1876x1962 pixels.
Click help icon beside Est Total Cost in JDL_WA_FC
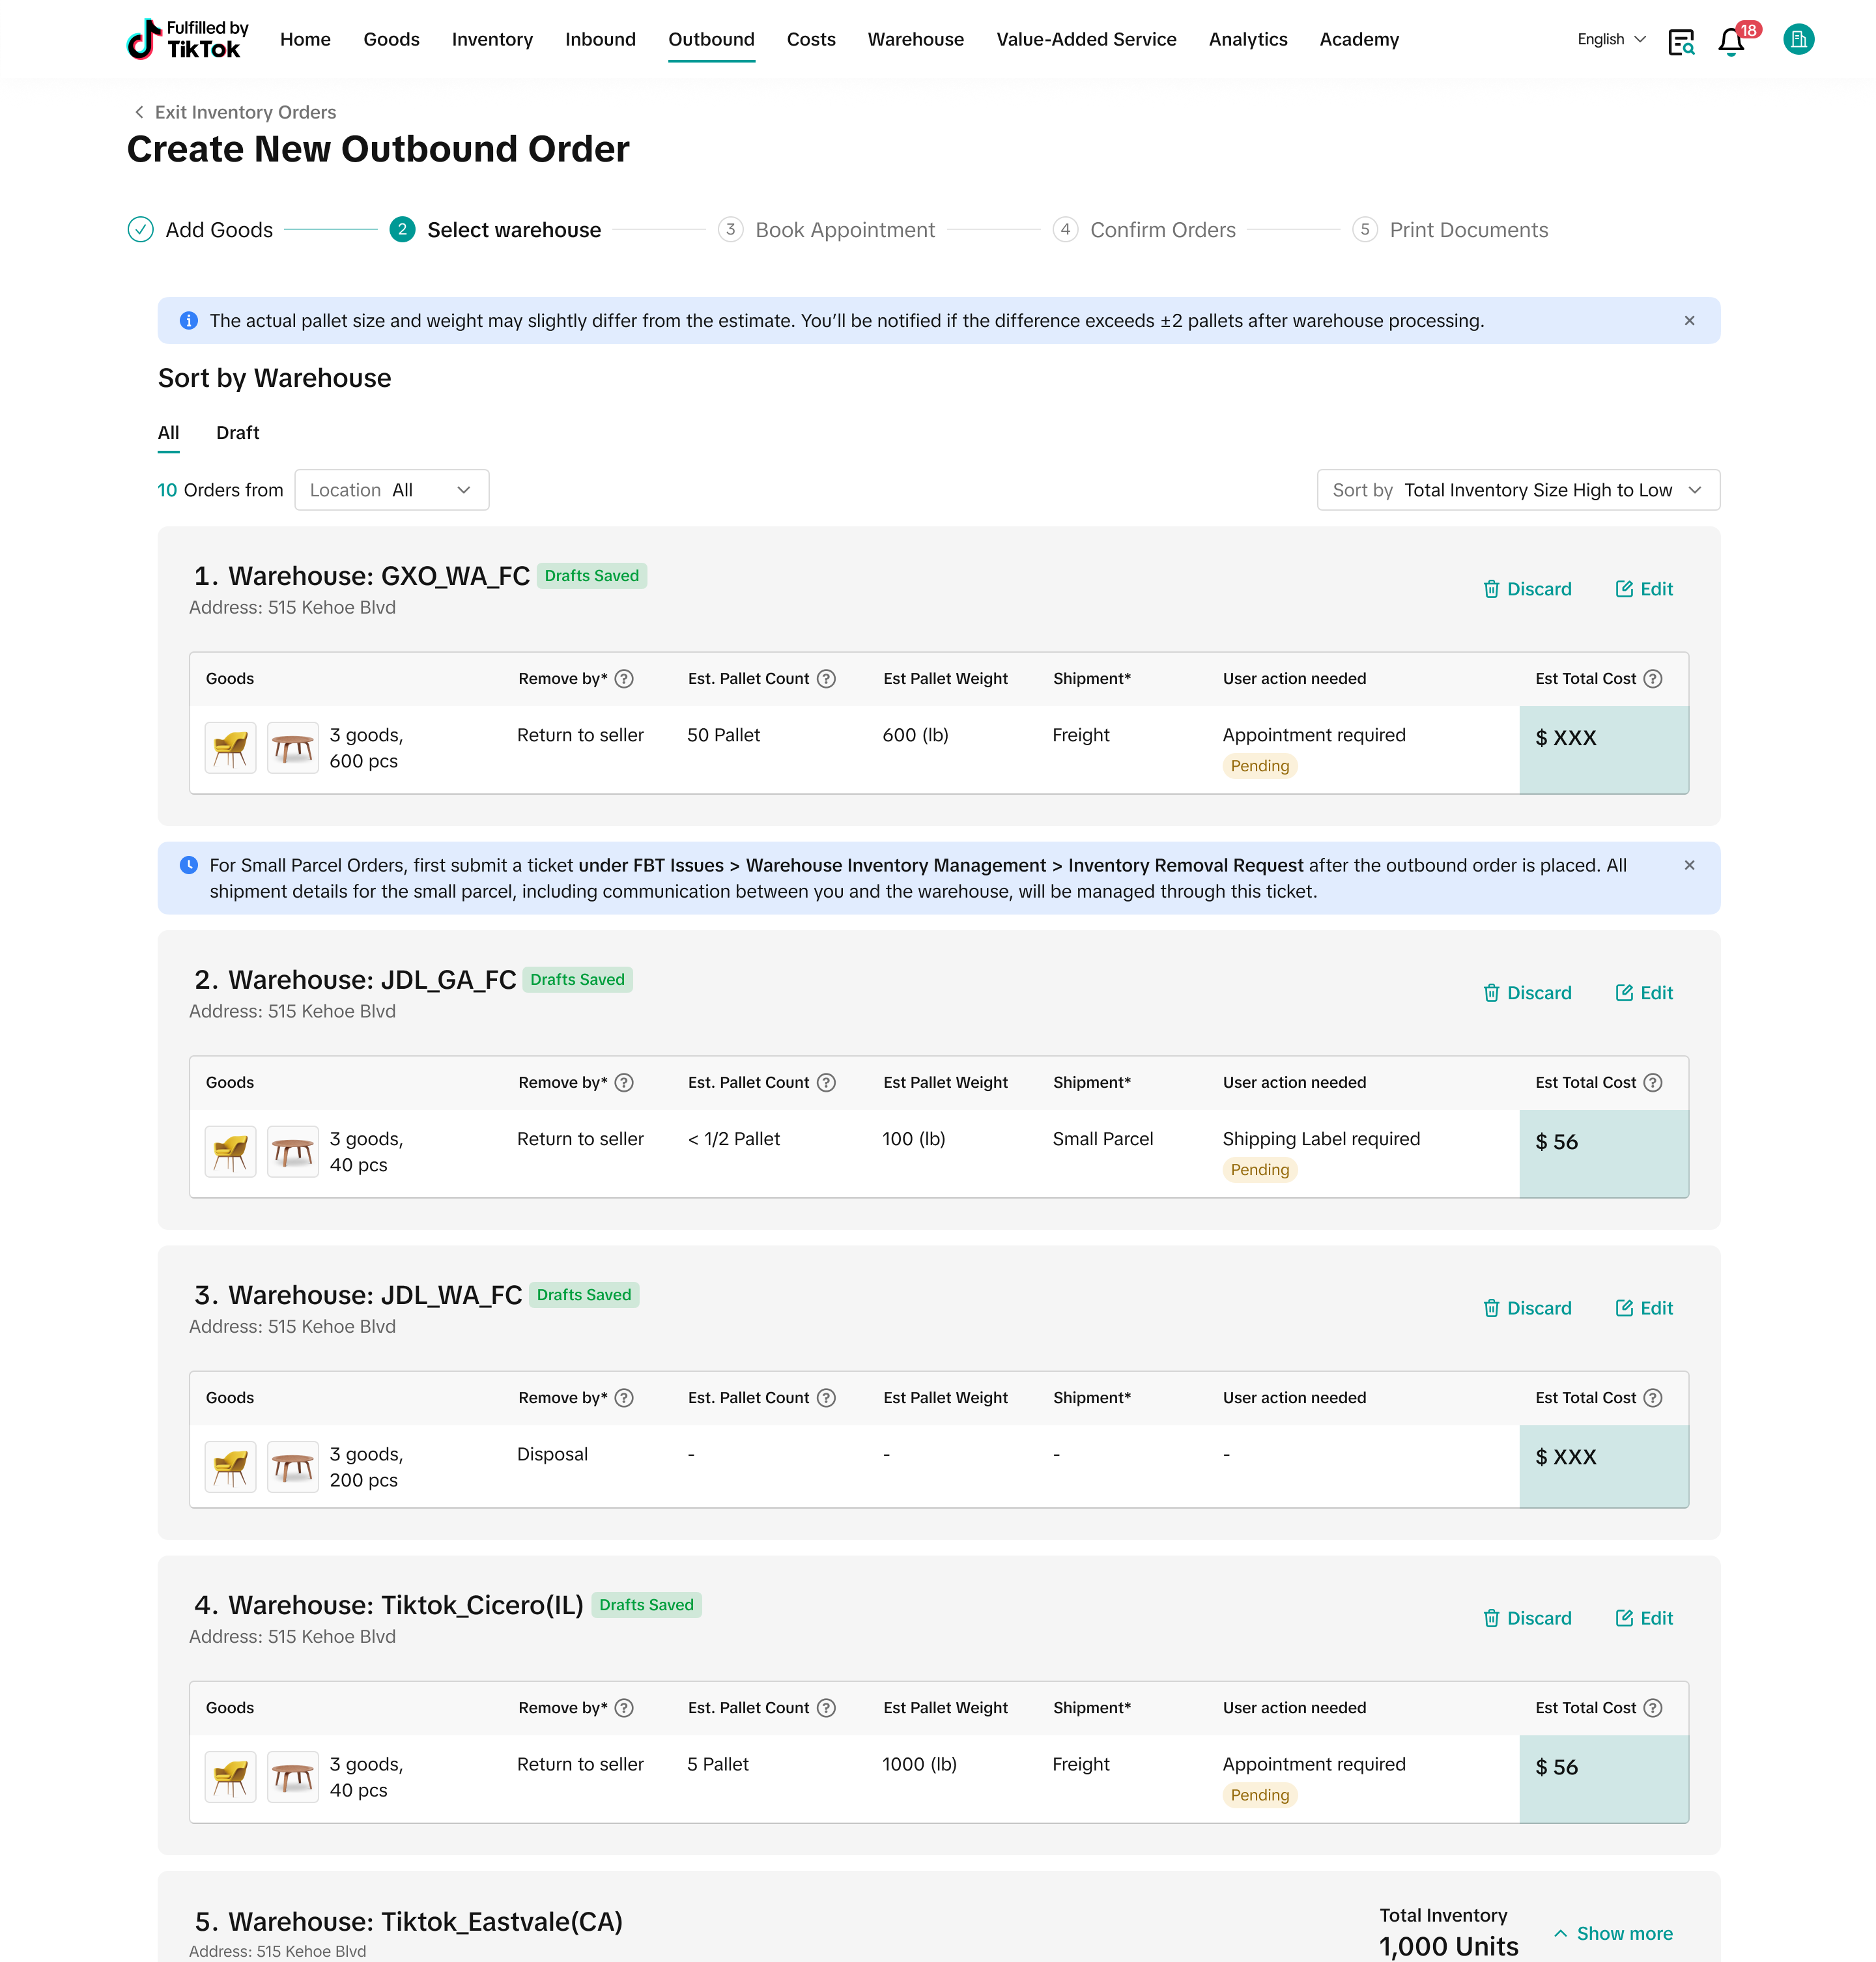1653,1398
